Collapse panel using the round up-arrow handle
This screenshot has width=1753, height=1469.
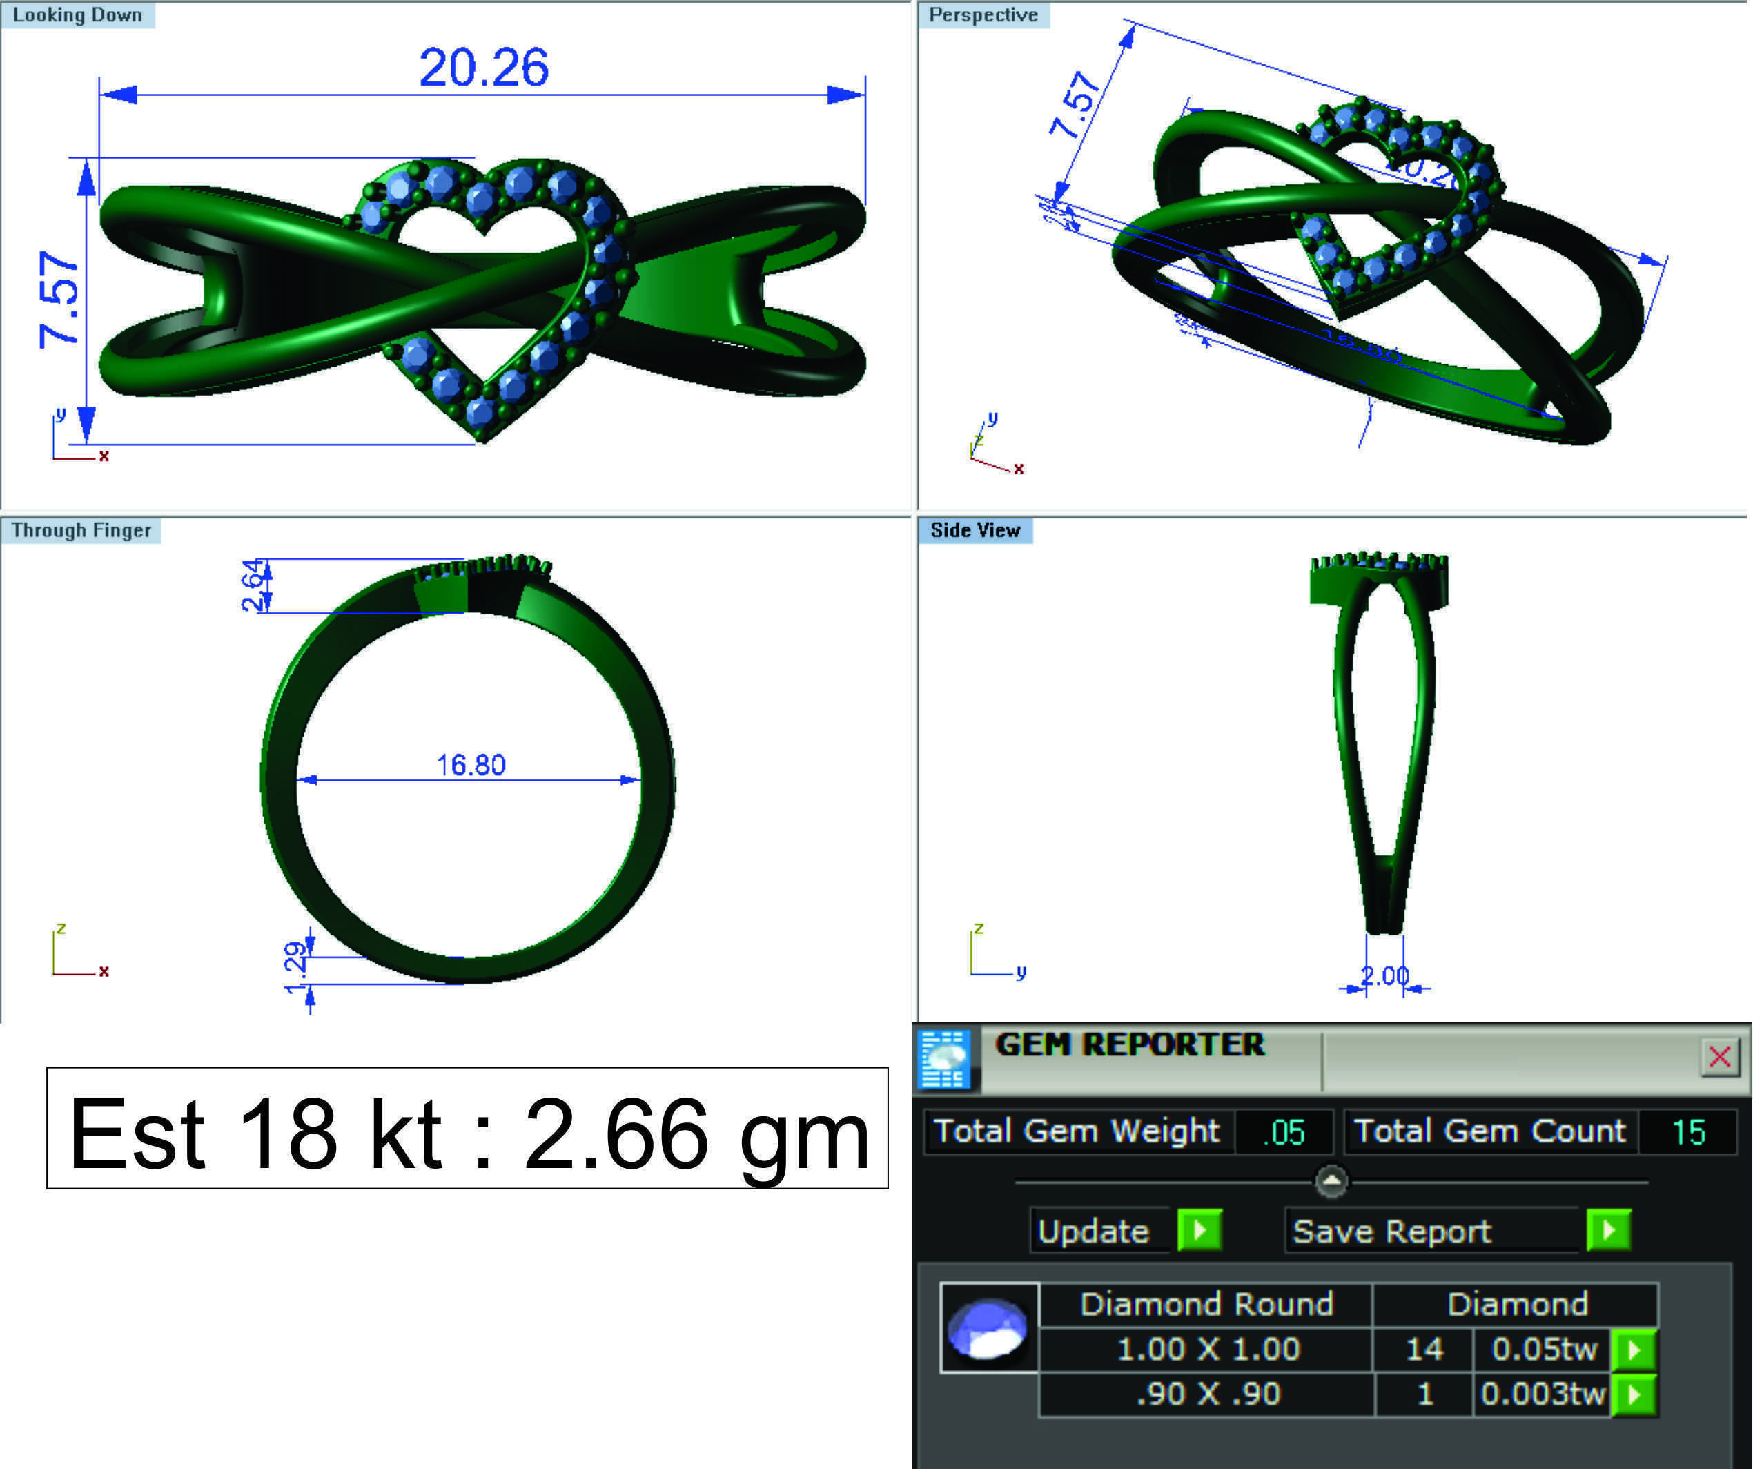point(1331,1181)
